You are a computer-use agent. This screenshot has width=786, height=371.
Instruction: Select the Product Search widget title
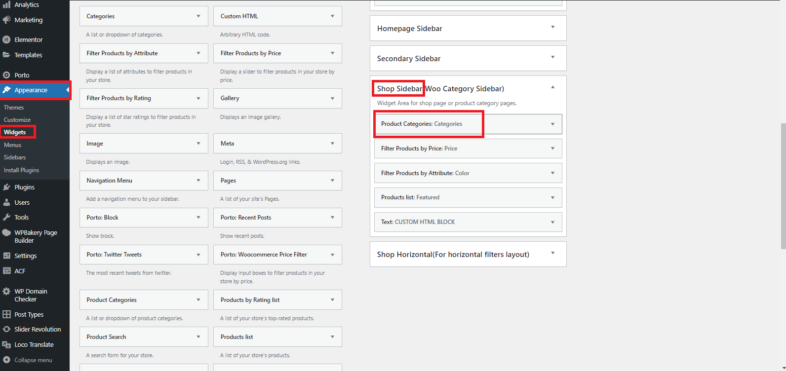click(106, 337)
